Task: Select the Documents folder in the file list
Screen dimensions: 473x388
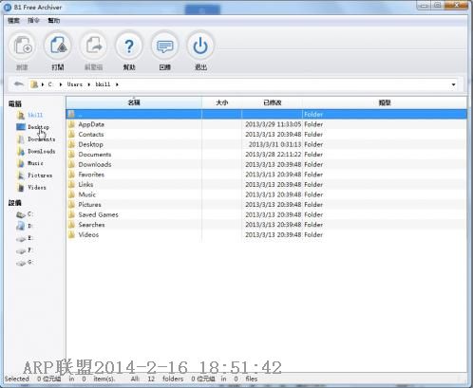Action: (x=266, y=155)
